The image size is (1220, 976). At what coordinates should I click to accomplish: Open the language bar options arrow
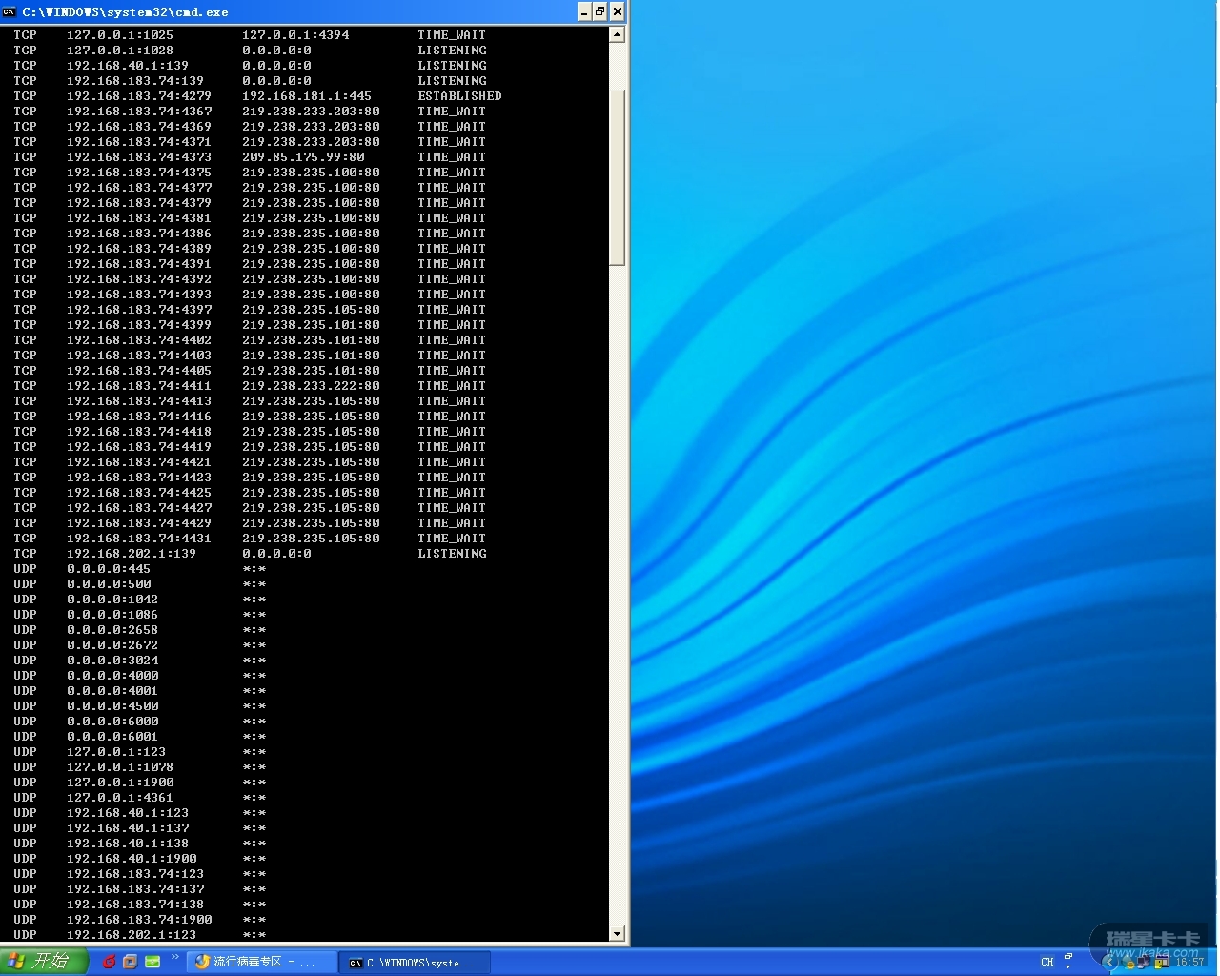pyautogui.click(x=1068, y=967)
